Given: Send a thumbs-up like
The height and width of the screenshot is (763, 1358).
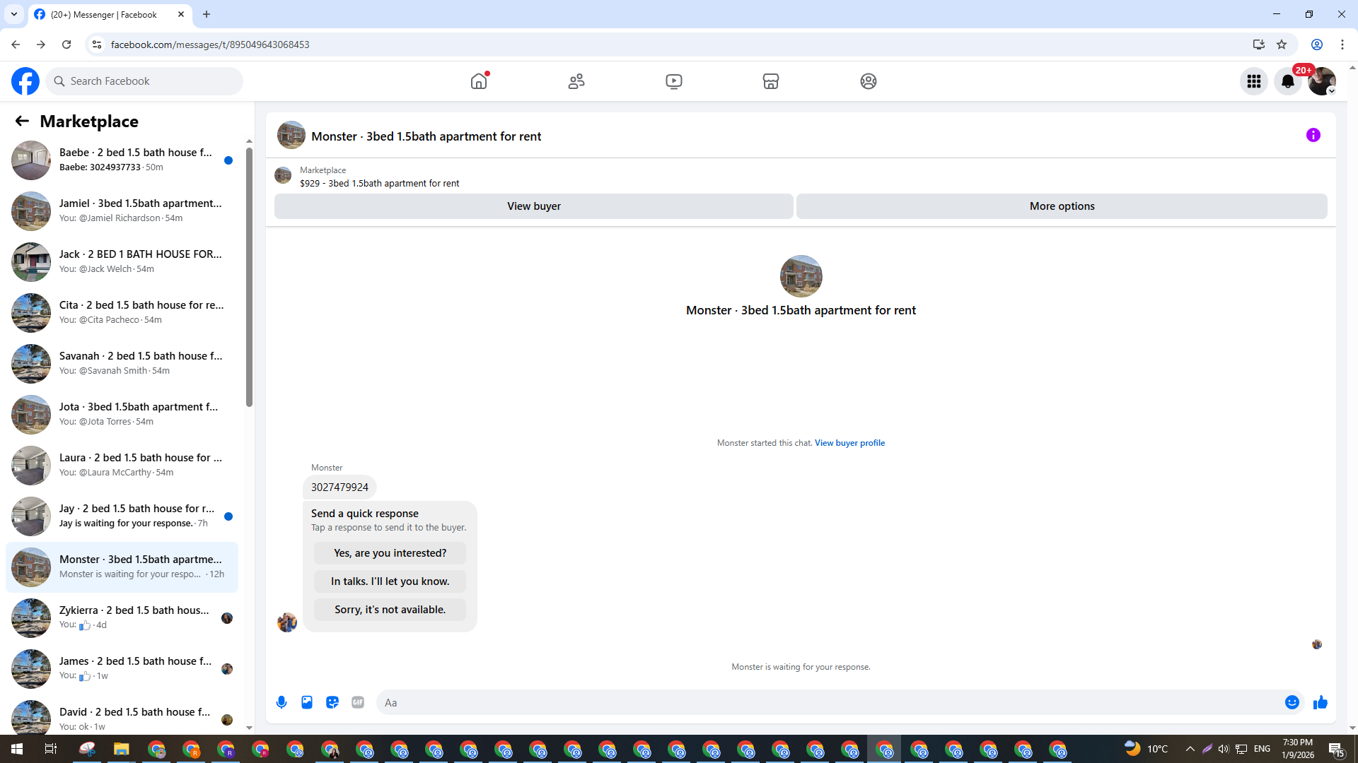Looking at the screenshot, I should point(1320,702).
